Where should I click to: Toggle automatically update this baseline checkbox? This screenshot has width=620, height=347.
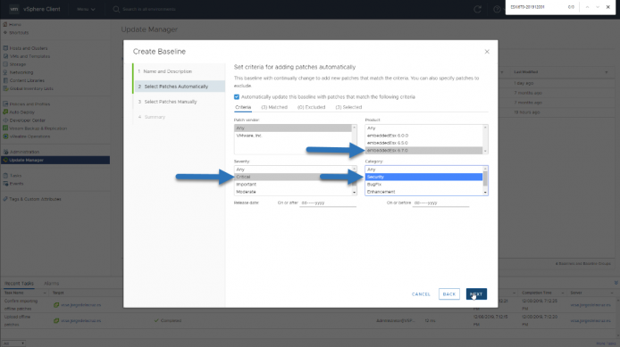point(237,96)
